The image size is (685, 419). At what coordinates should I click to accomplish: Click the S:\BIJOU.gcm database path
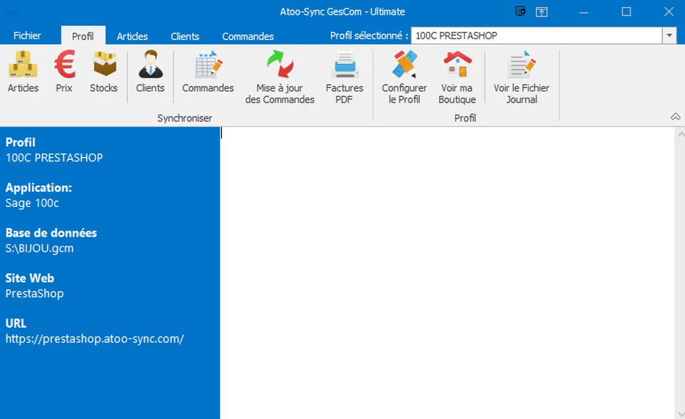tap(39, 248)
